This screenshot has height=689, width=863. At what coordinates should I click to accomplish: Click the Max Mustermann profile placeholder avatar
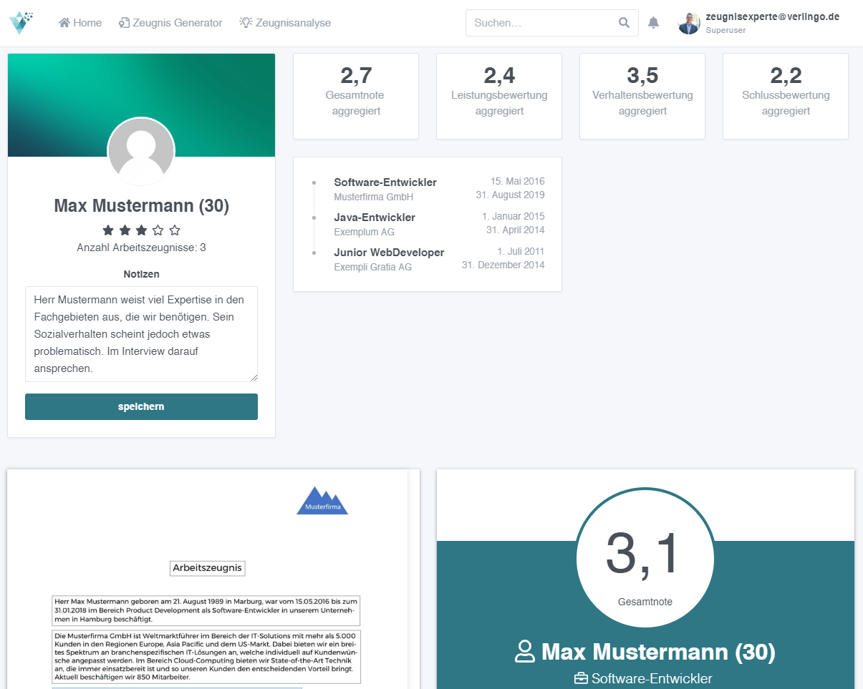[x=141, y=151]
